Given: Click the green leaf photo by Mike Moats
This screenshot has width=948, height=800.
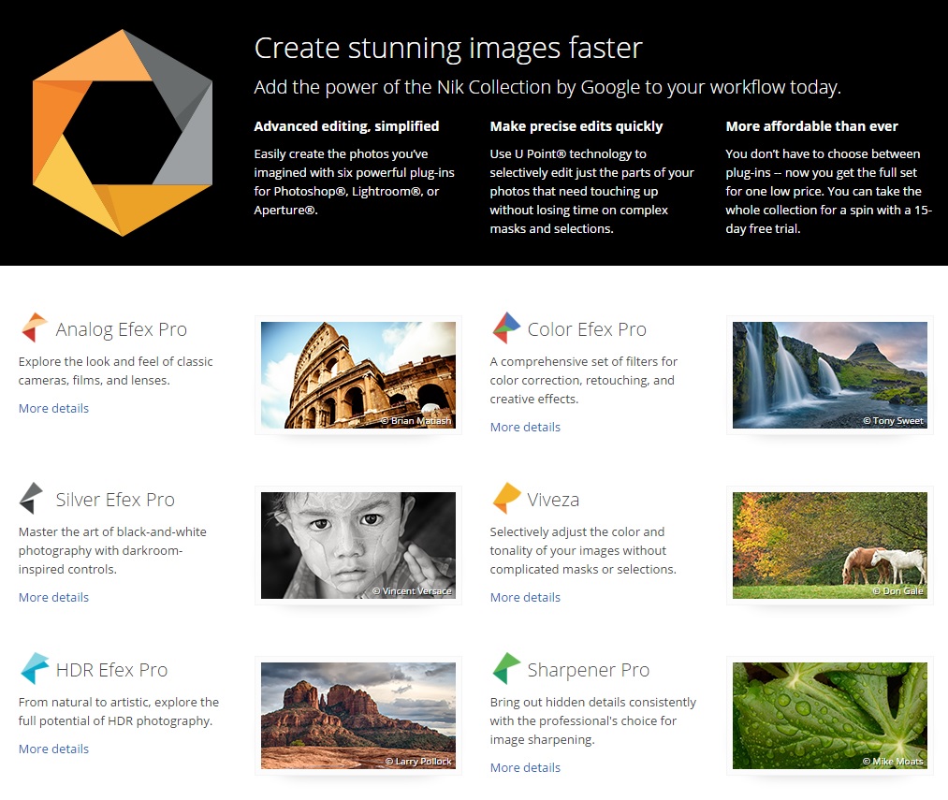Looking at the screenshot, I should (829, 716).
